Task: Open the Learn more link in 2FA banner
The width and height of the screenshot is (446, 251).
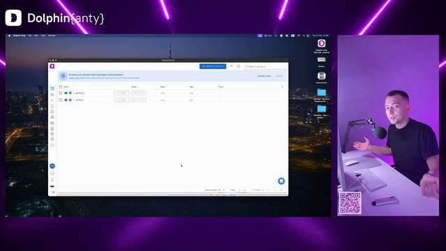Action: pyautogui.click(x=74, y=77)
